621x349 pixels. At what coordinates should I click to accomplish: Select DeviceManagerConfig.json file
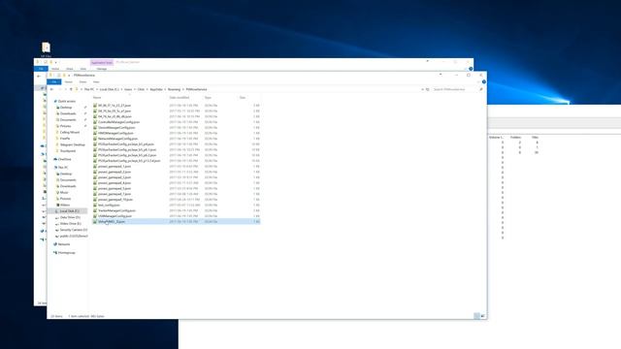(116, 128)
